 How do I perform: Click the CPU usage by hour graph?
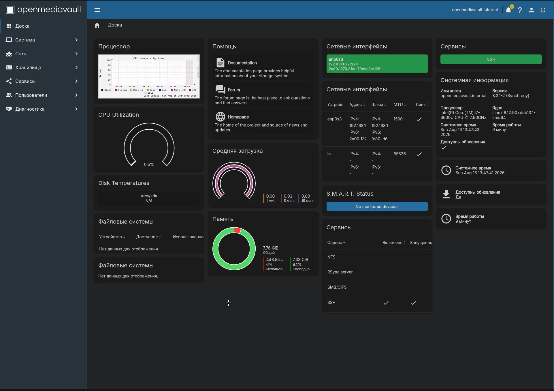(149, 76)
